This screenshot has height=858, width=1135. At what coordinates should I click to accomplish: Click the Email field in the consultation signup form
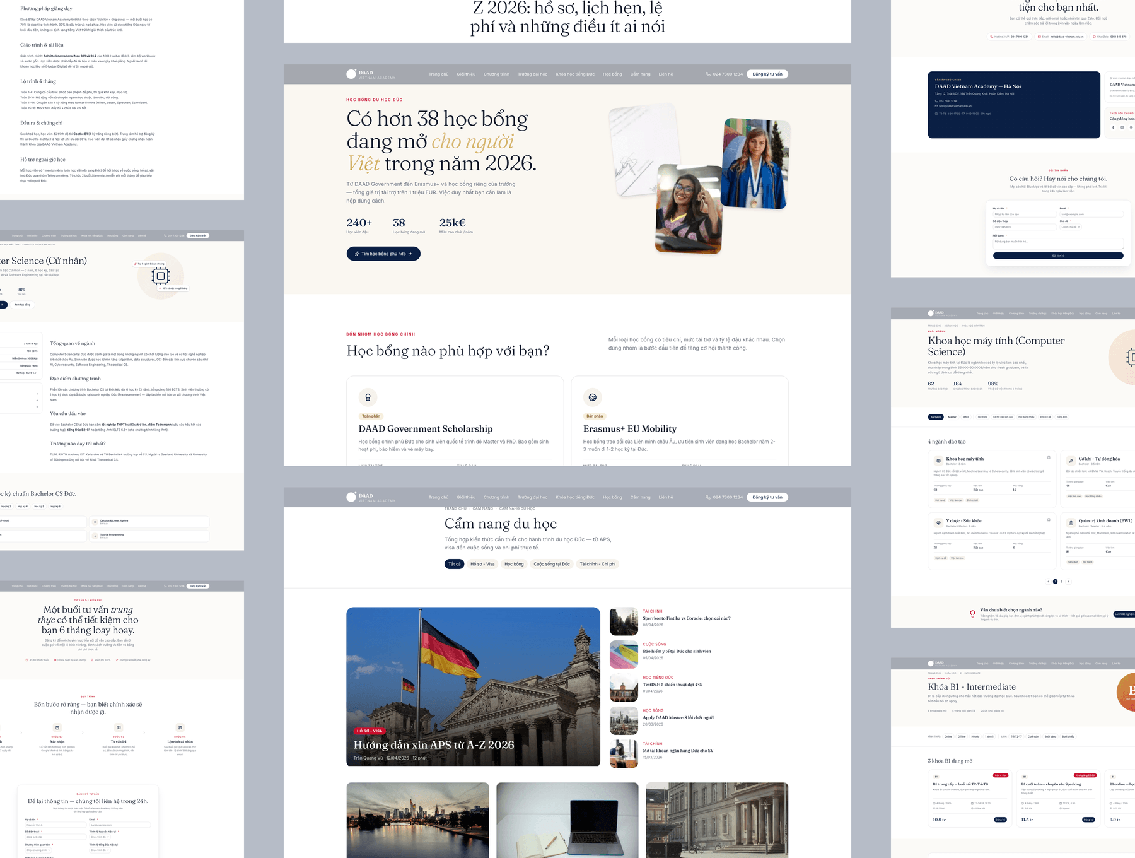[120, 825]
